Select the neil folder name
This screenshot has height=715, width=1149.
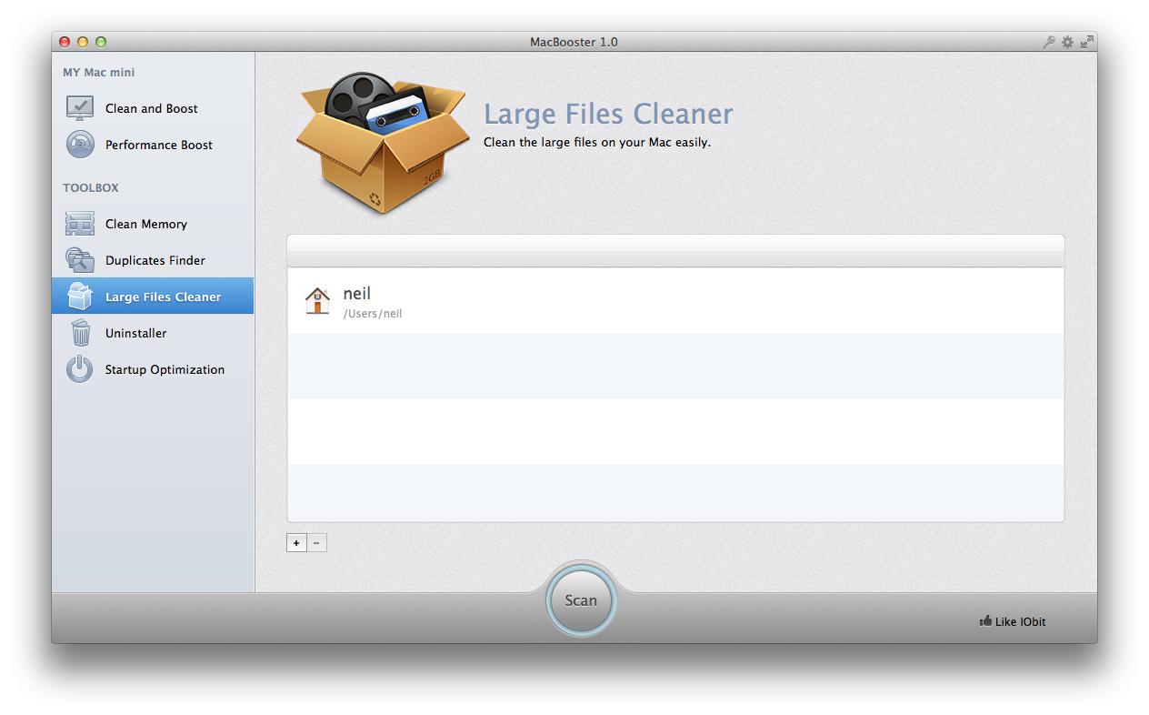pos(356,294)
